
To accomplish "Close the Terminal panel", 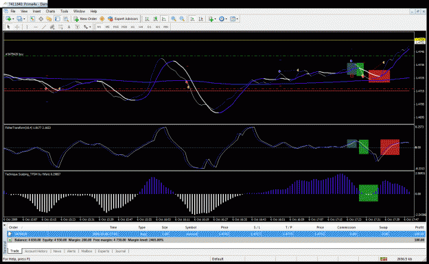I will (4, 225).
